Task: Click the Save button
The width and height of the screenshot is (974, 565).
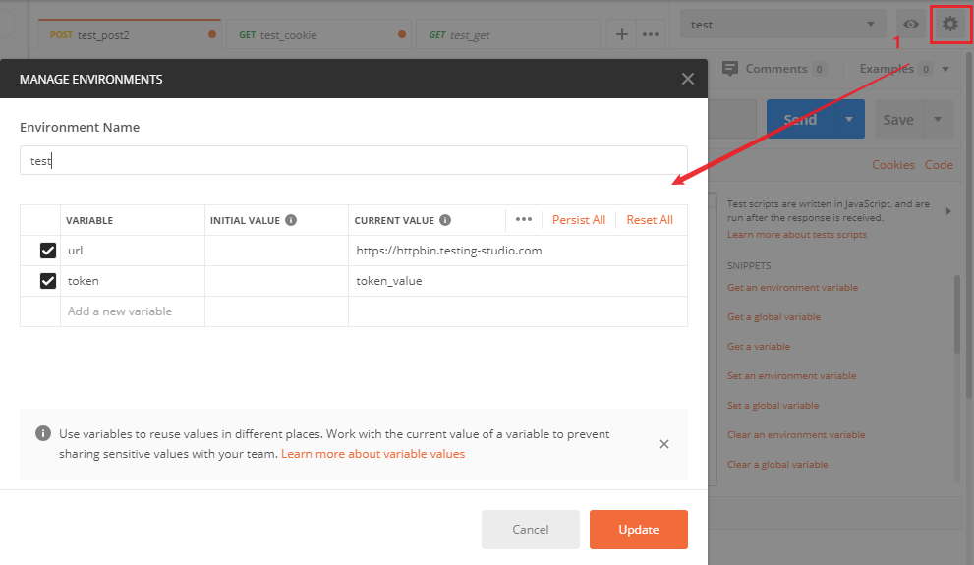Action: pos(899,119)
